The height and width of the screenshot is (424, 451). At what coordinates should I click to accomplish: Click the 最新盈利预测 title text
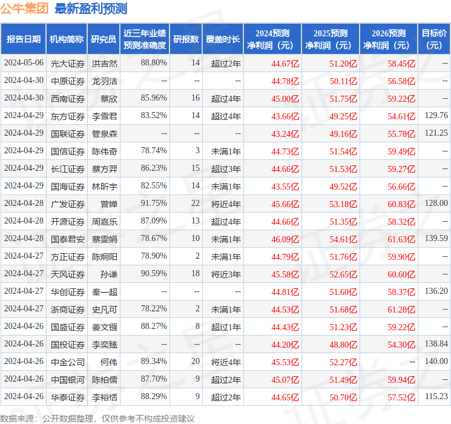coord(91,8)
